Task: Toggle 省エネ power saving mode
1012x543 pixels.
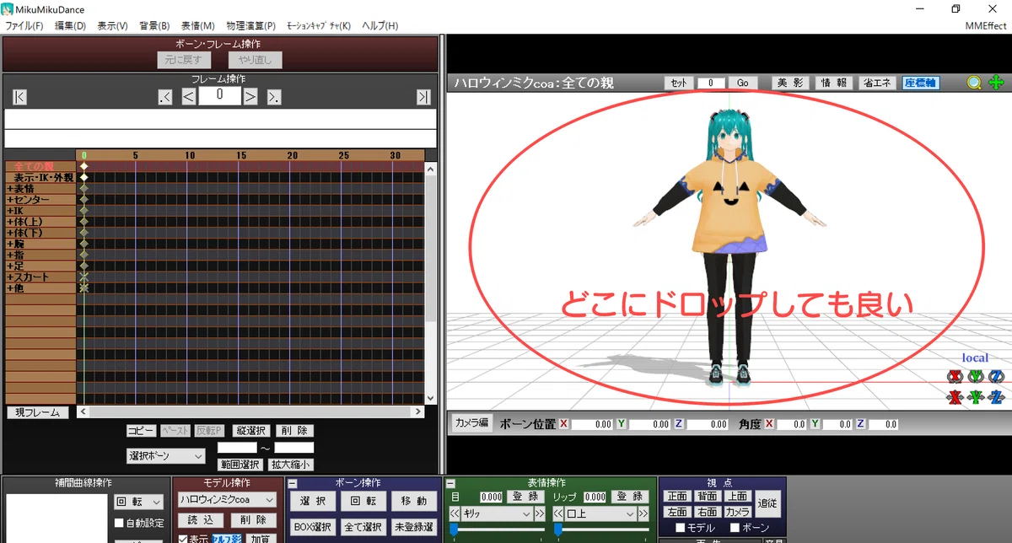Action: point(878,83)
